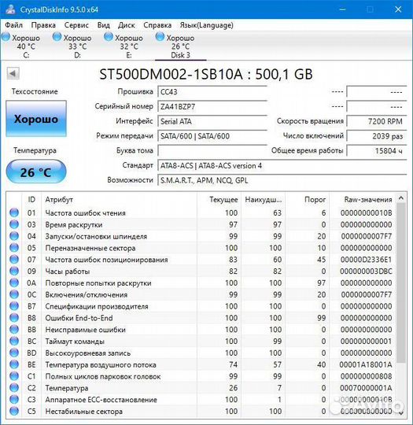Click the attribute list scroll-up arrow
This screenshot has width=413, height=425.
401,198
